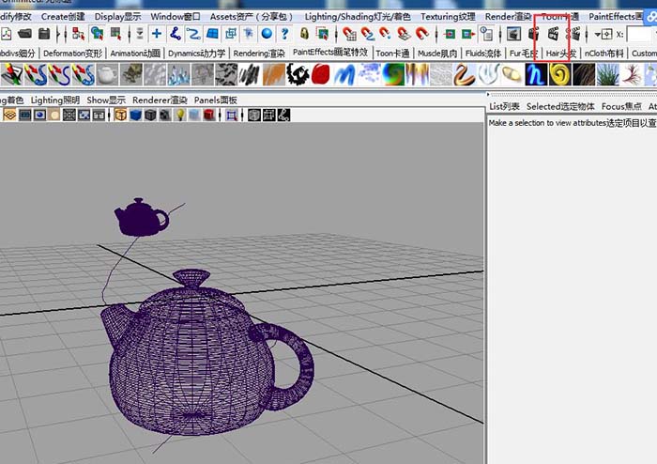Click the output connections icon
Image resolution: width=657 pixels, height=464 pixels.
(468, 34)
